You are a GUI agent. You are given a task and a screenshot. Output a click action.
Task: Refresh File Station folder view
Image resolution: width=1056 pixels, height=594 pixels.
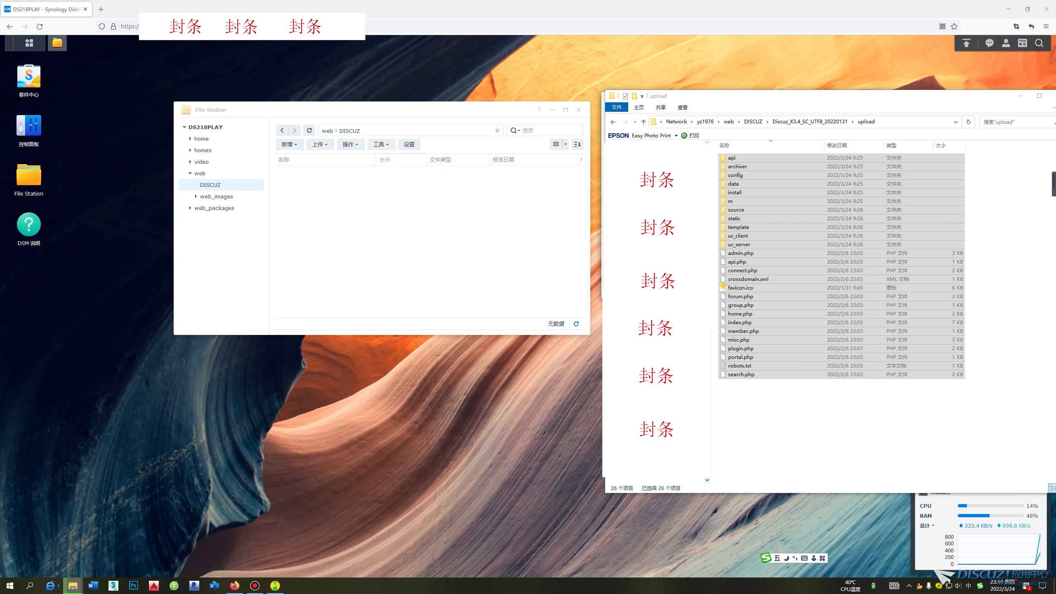(x=309, y=130)
